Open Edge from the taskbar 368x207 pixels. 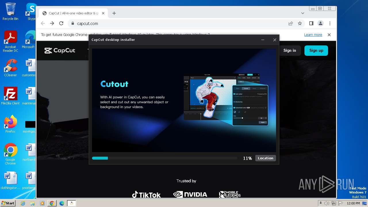62,203
